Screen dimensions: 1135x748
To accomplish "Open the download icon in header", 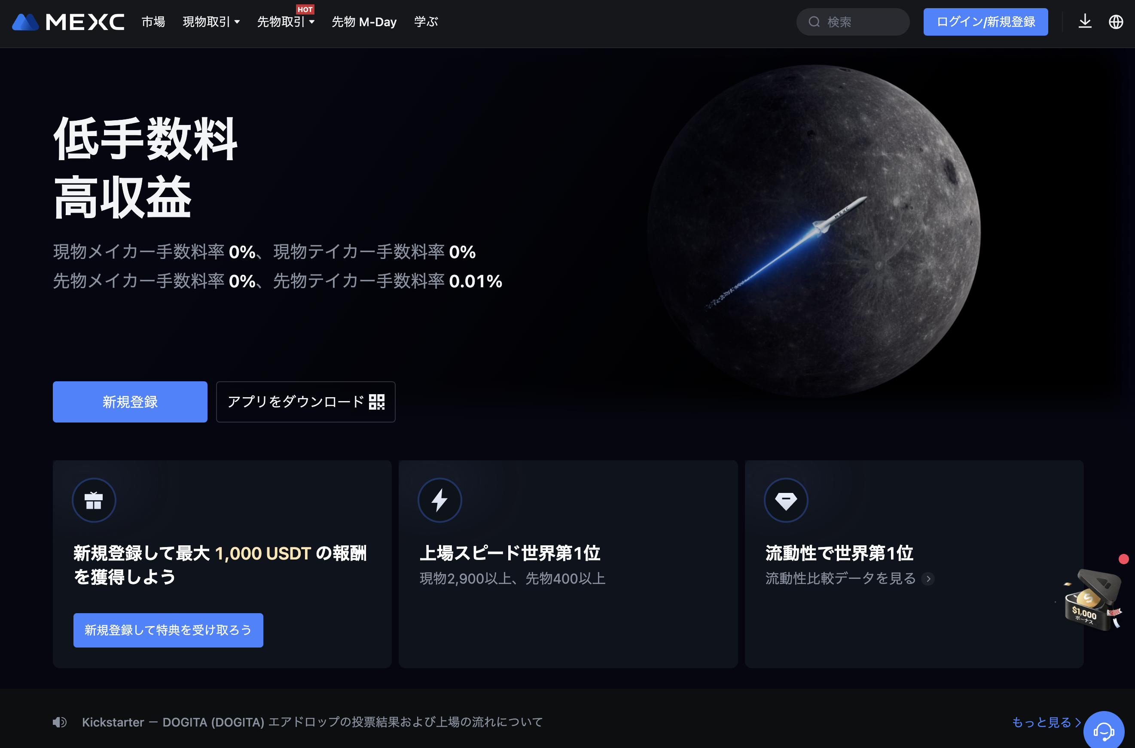I will point(1085,21).
